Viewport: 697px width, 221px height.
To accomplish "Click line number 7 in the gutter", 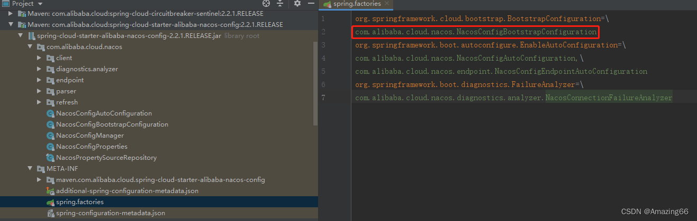I will coord(323,98).
